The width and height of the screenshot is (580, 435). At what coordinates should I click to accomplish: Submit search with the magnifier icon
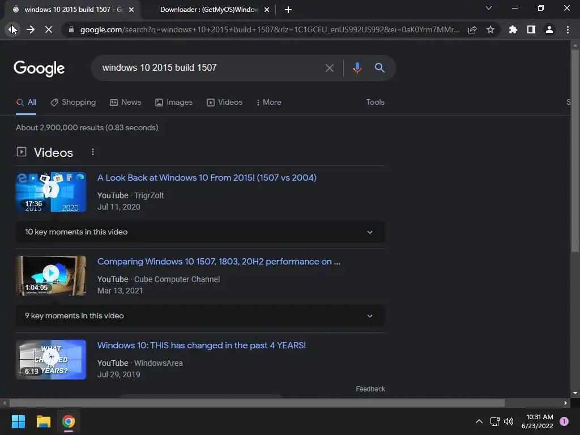pos(380,68)
